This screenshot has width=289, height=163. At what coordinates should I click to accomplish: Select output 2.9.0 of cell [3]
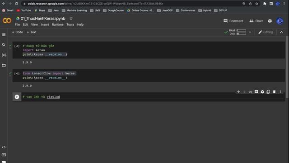[x=27, y=62]
